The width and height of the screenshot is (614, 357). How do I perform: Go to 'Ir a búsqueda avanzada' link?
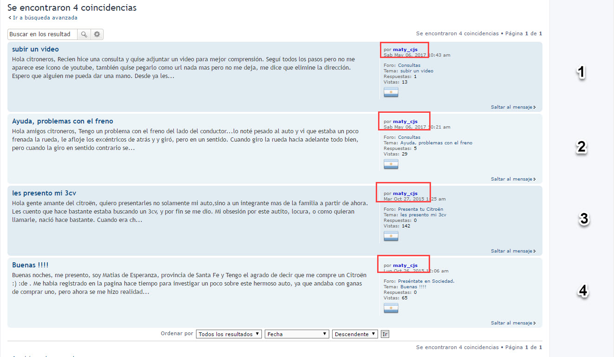tap(45, 18)
